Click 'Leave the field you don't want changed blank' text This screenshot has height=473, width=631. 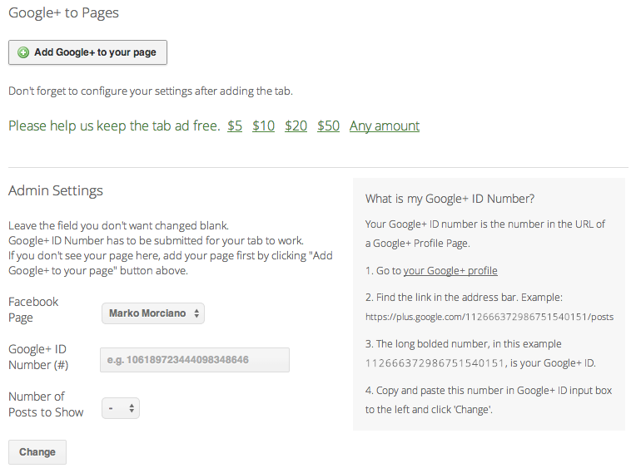[118, 225]
